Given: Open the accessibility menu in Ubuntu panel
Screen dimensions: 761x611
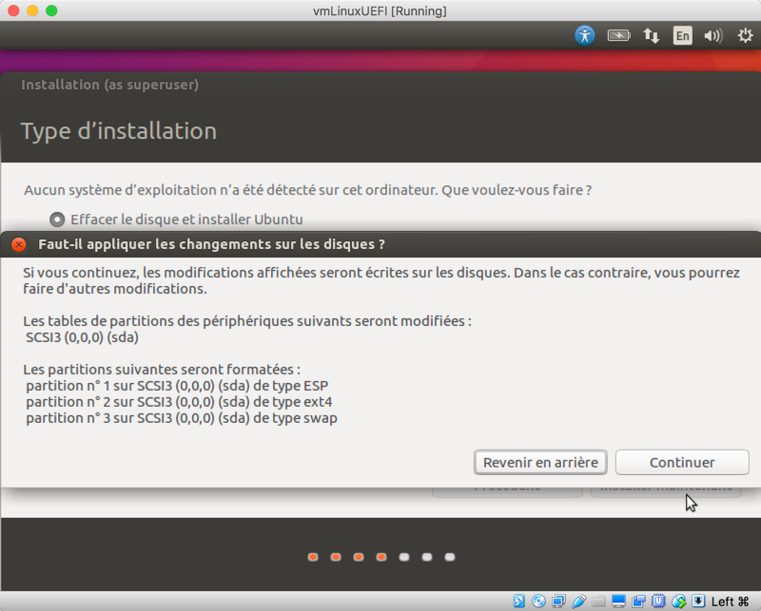Looking at the screenshot, I should pos(585,35).
